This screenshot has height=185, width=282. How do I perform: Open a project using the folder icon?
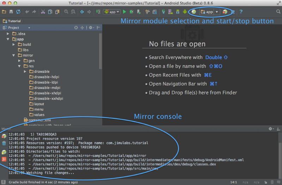4,12
